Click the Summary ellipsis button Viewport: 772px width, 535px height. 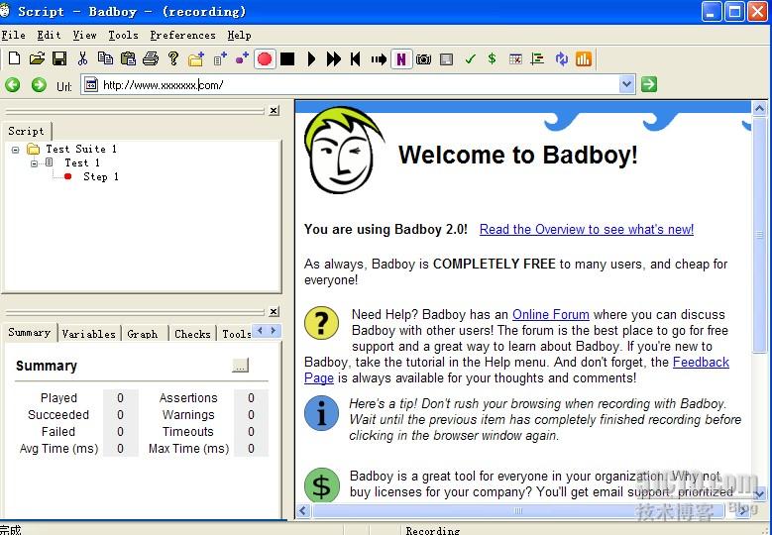pos(240,366)
